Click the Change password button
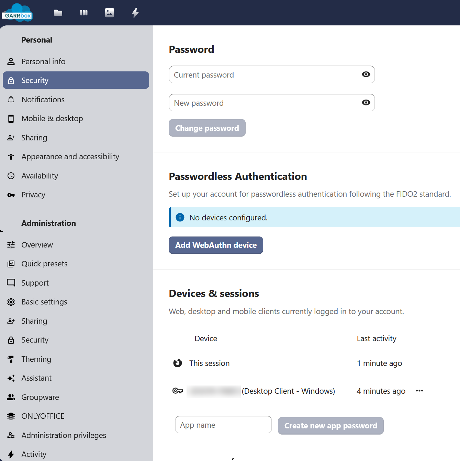460x461 pixels. pyautogui.click(x=207, y=128)
